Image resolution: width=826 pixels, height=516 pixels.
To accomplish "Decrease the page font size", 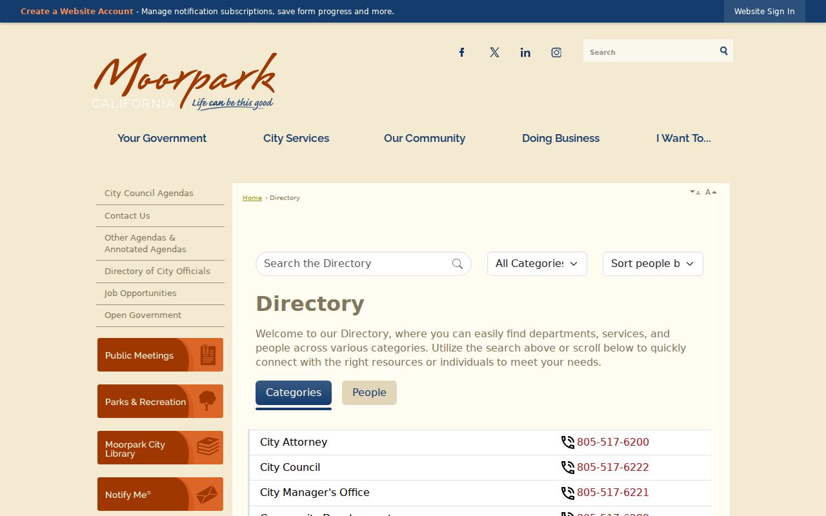I will pos(695,192).
